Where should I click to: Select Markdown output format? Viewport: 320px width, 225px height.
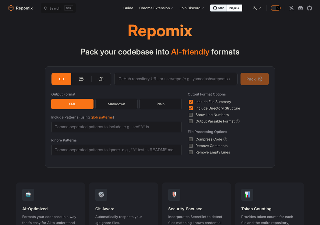[x=116, y=104]
